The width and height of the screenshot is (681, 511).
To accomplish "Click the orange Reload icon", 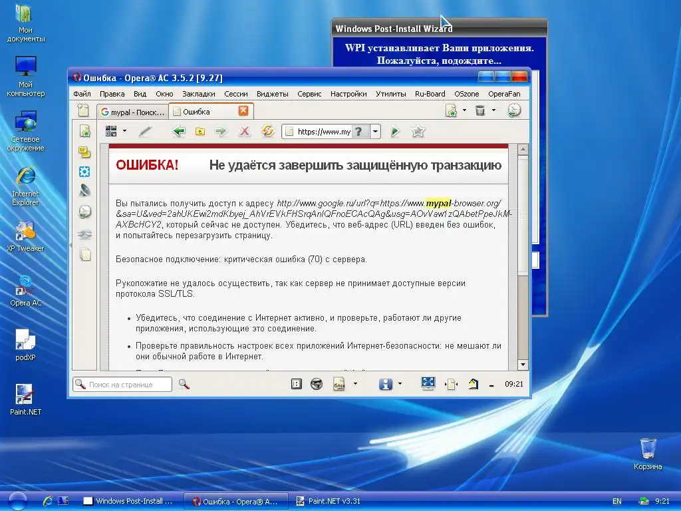I will tap(267, 131).
